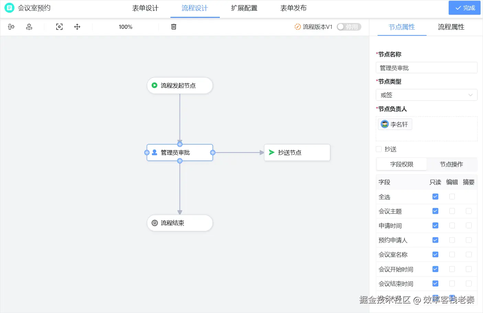Select the 管理员审批 node
The height and width of the screenshot is (313, 483).
(x=180, y=153)
